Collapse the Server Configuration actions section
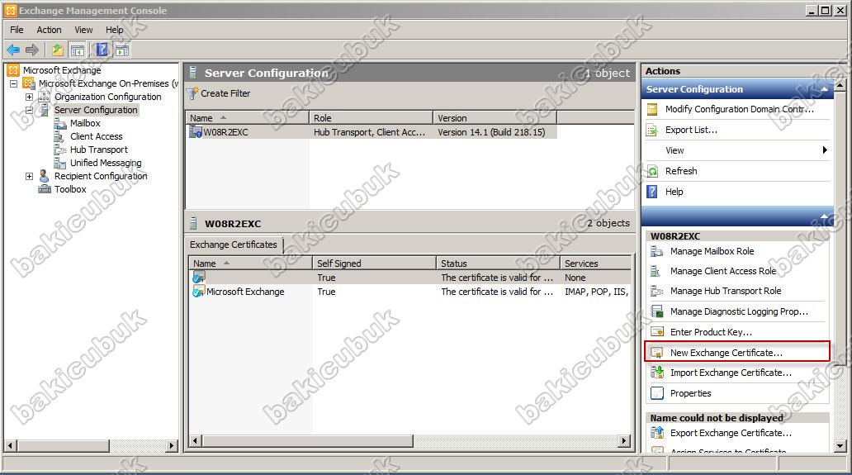This screenshot has width=852, height=475. click(x=824, y=89)
